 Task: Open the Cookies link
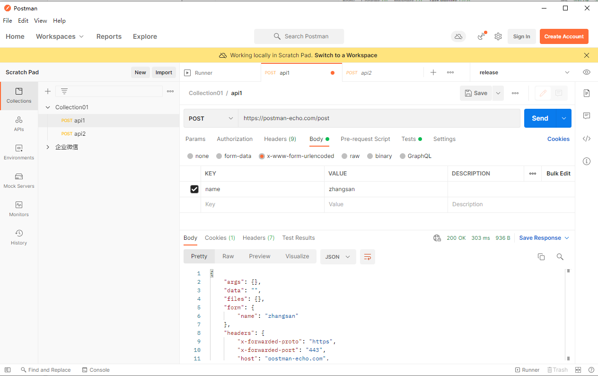point(558,139)
